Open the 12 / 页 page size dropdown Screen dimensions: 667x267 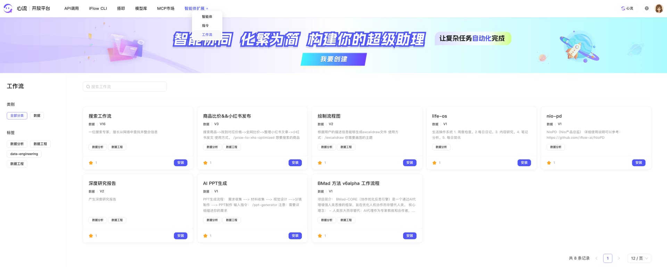(639, 258)
